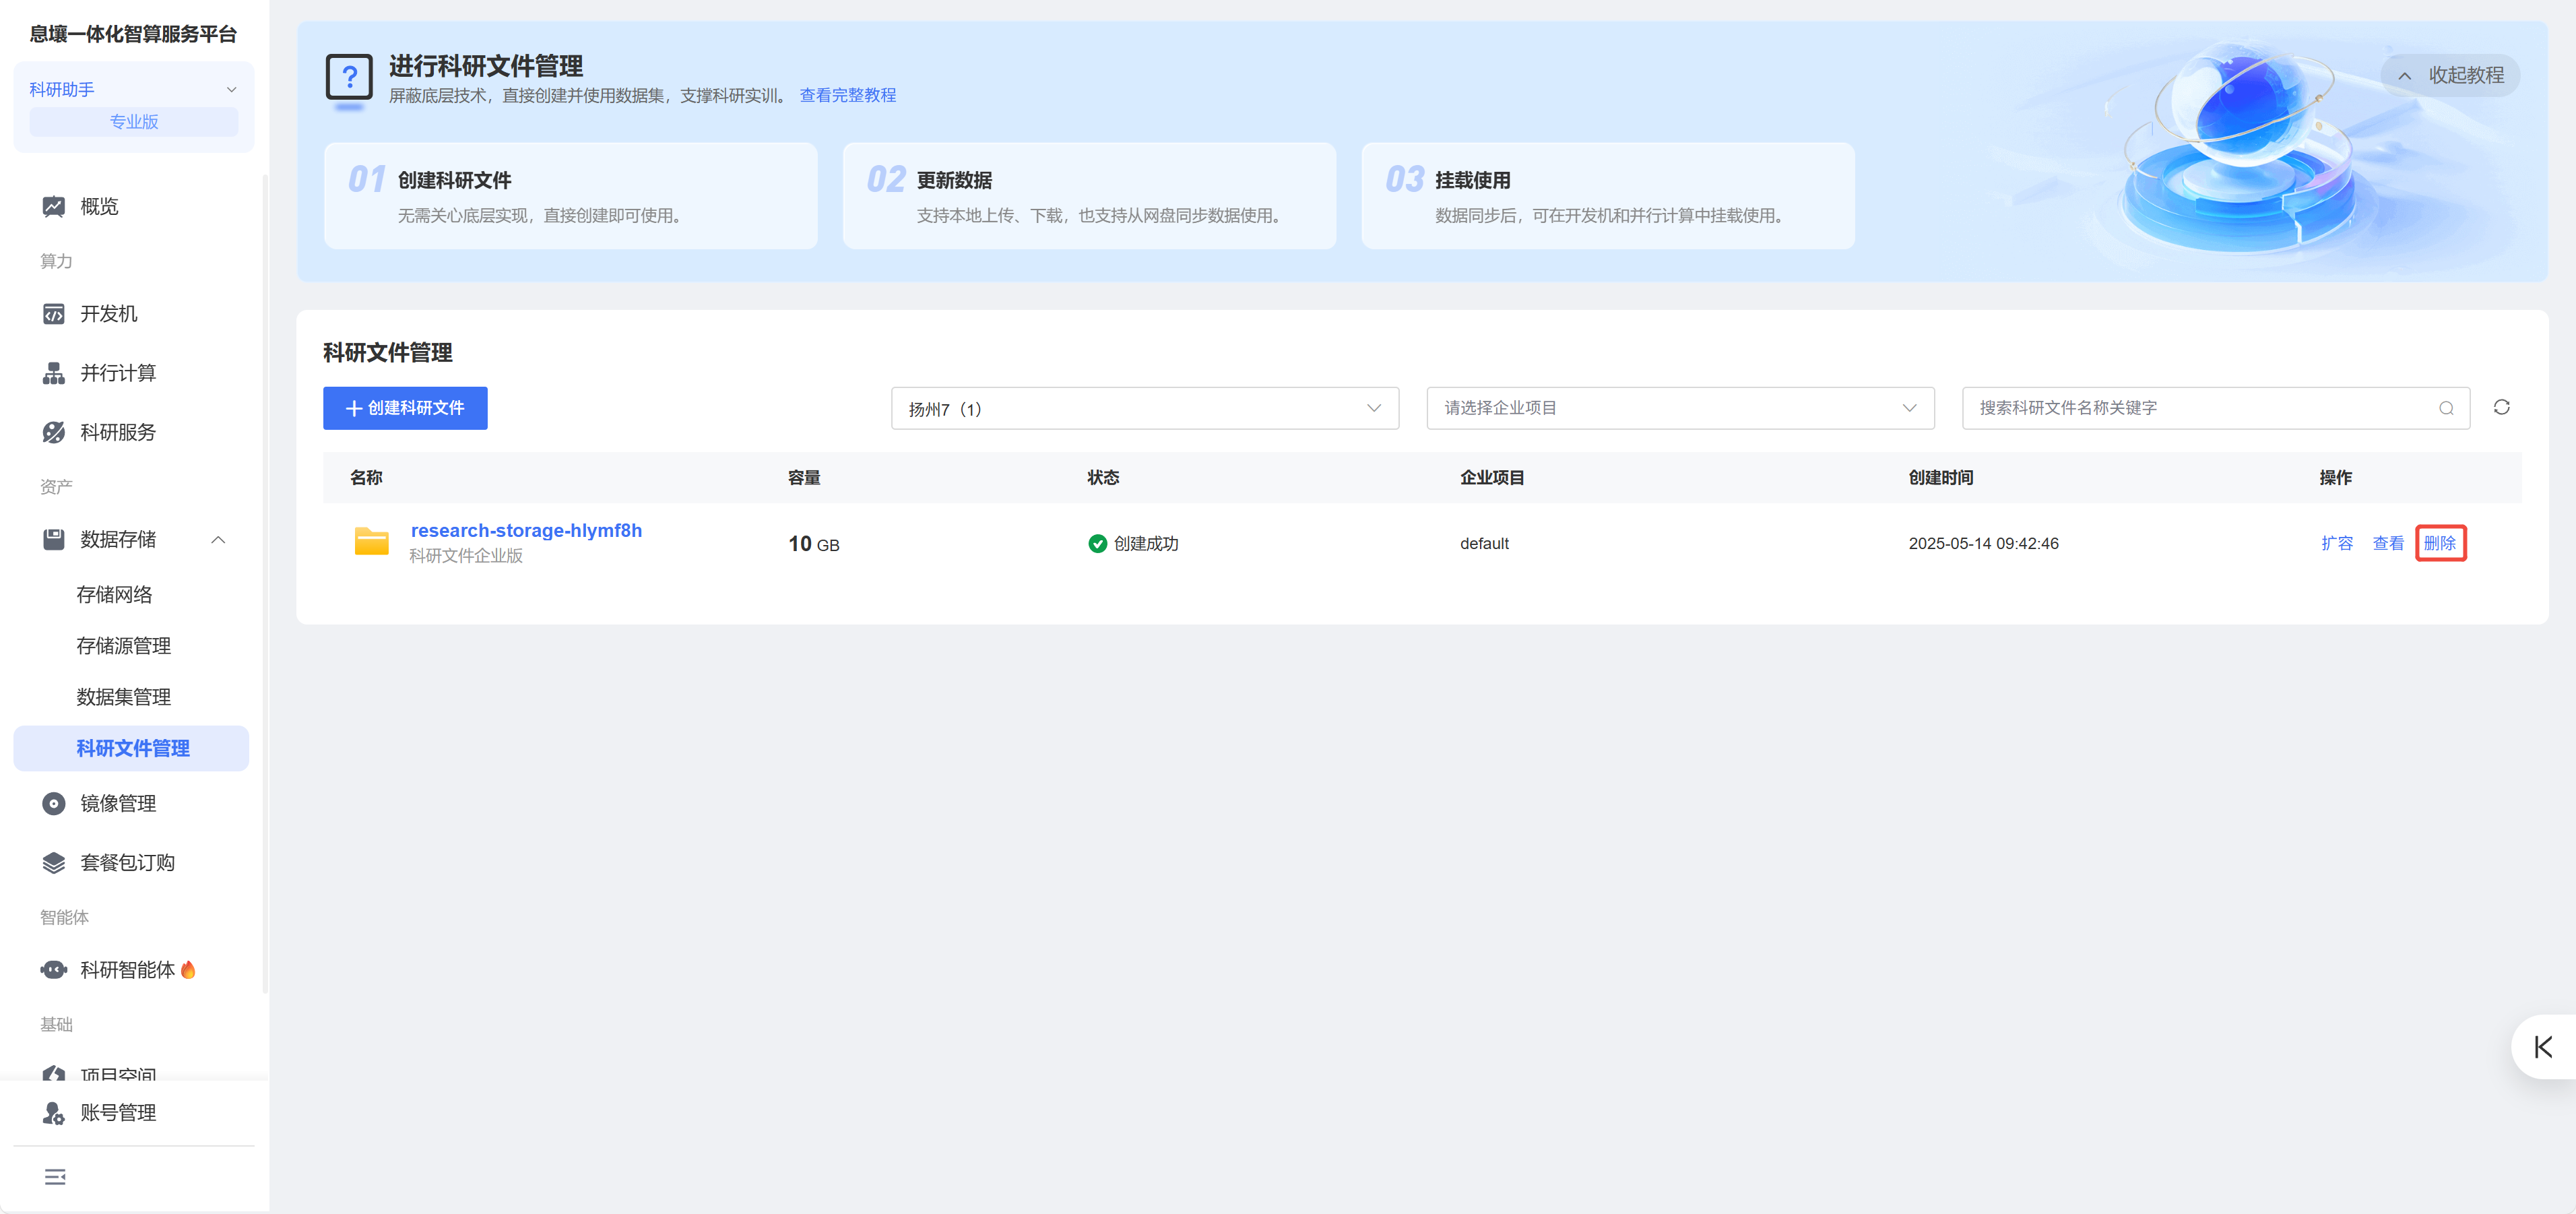
Task: Collapse the sidebar with bottom menu icon
Action: [x=55, y=1176]
